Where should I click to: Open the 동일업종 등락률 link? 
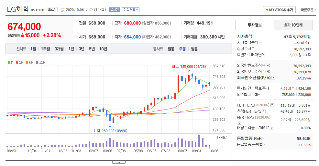[x=251, y=144]
